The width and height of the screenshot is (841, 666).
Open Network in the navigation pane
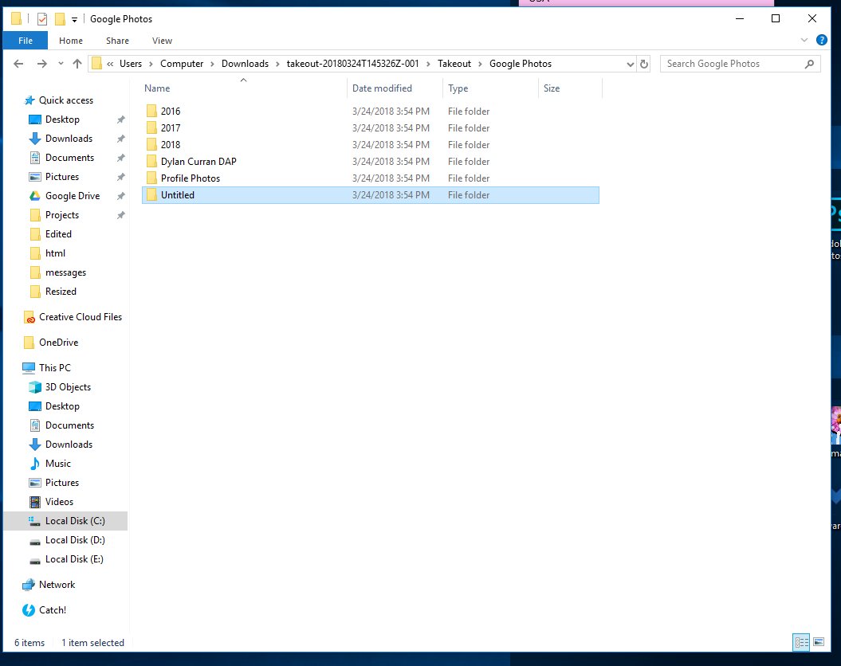click(x=57, y=585)
